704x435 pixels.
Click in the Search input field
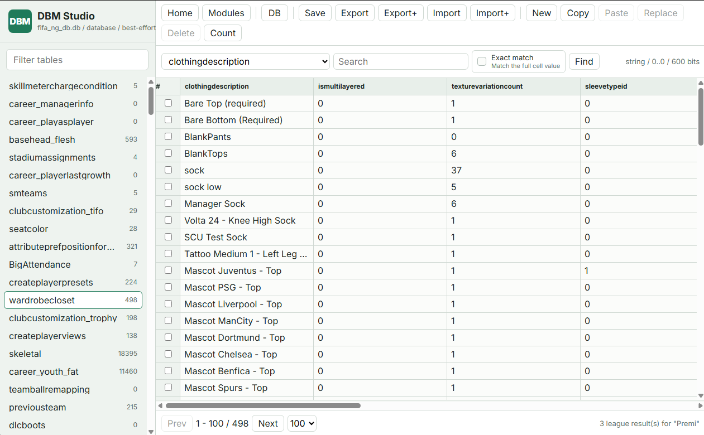tap(401, 61)
